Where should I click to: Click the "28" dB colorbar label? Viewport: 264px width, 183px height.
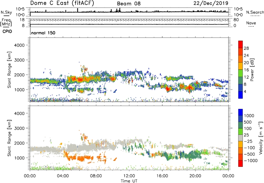(x=246, y=48)
